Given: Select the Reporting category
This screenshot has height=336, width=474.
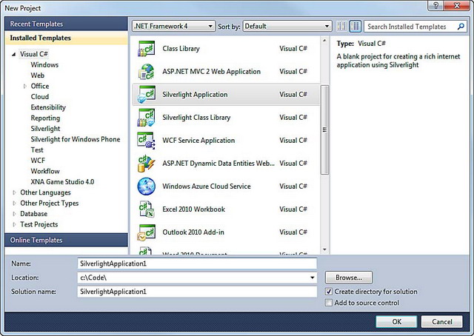Looking at the screenshot, I should click(x=45, y=118).
